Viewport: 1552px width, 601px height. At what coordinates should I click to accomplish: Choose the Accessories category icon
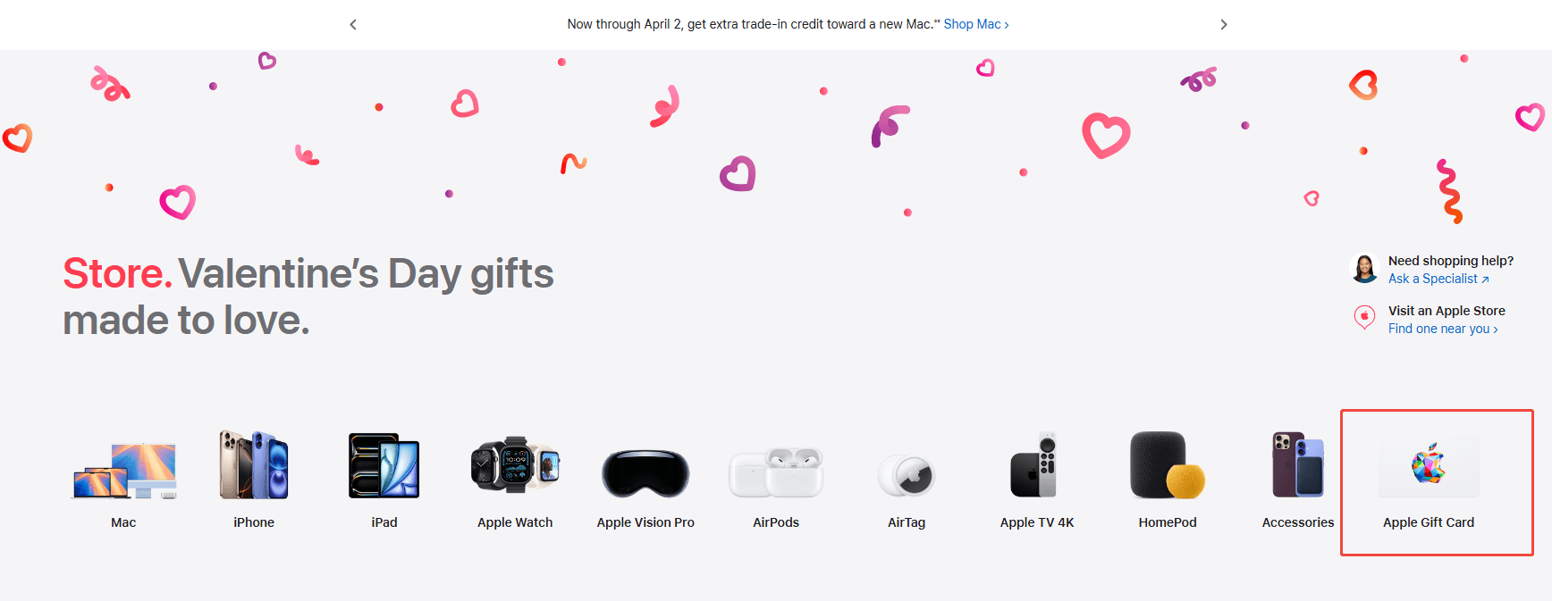pos(1298,464)
